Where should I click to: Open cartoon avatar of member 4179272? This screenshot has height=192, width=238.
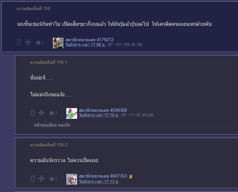point(58,43)
